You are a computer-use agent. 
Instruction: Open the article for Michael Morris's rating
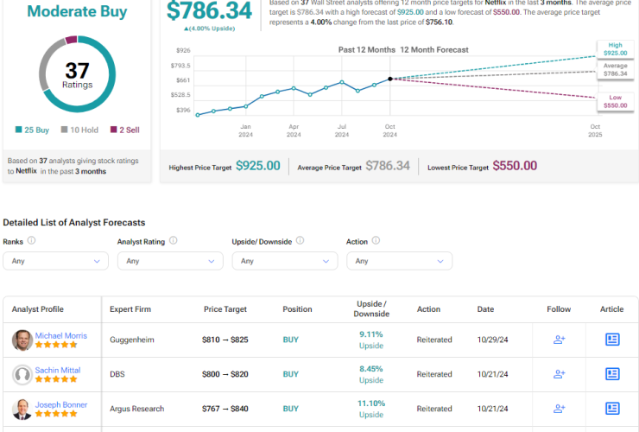click(x=612, y=340)
